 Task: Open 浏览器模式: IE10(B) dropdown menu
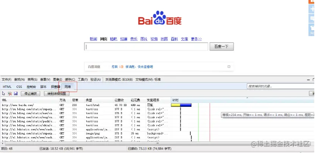[119, 80]
